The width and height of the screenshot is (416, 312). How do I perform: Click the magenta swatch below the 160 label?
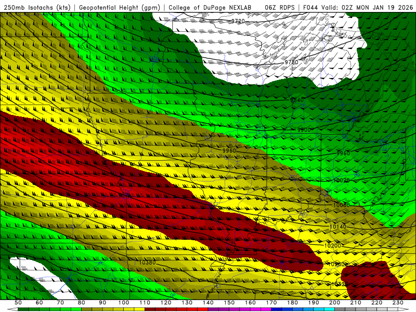pos(255,309)
